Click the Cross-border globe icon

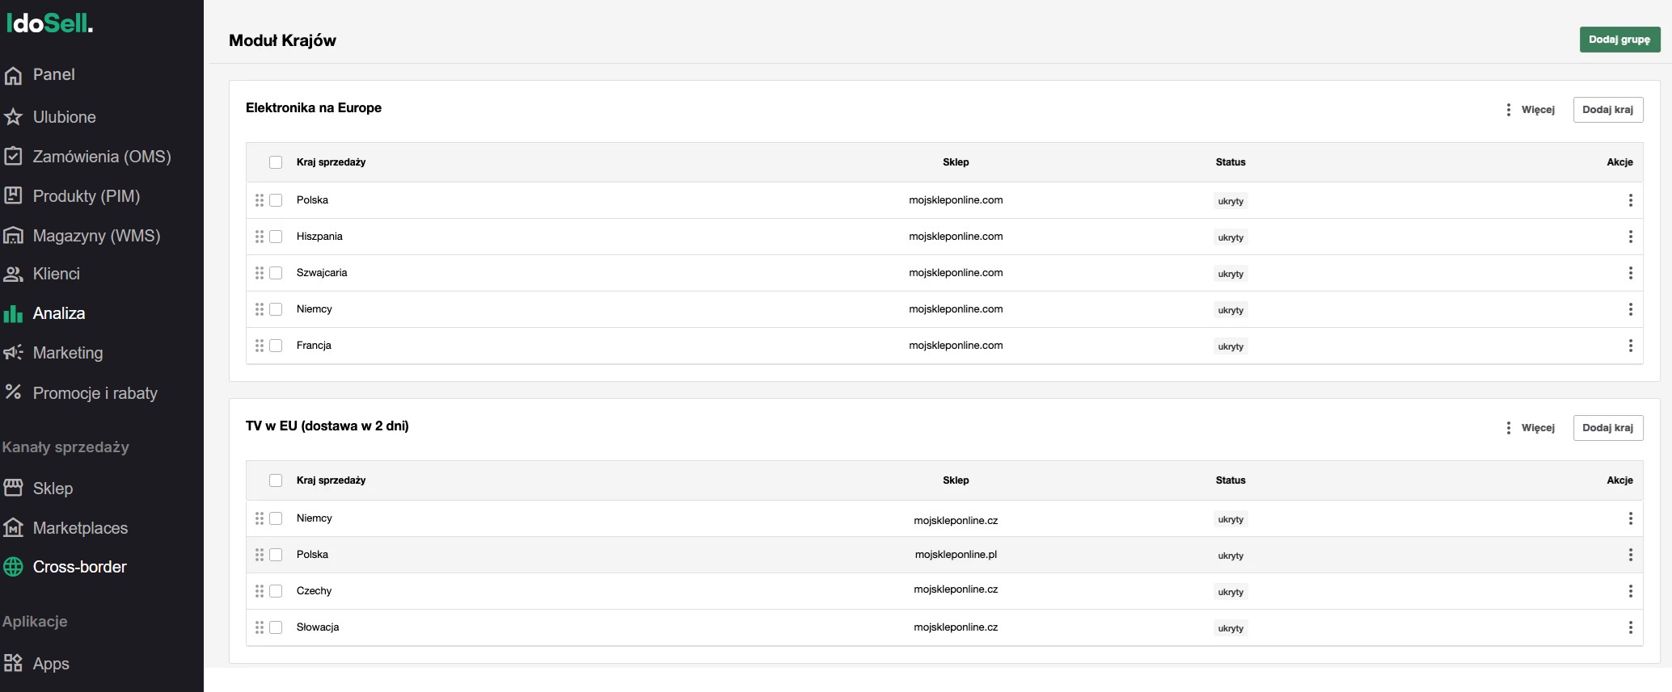[x=13, y=567]
